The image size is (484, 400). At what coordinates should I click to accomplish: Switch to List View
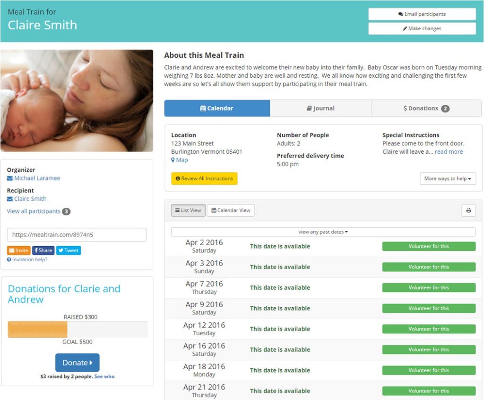pos(188,211)
